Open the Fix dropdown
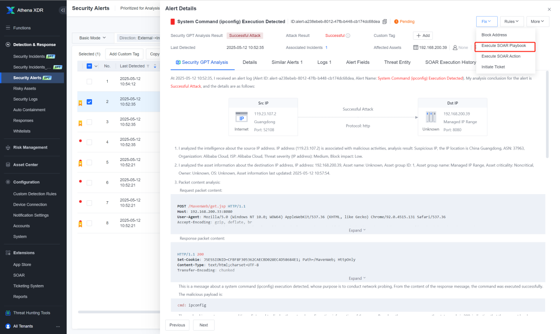This screenshot has width=560, height=334. (486, 22)
